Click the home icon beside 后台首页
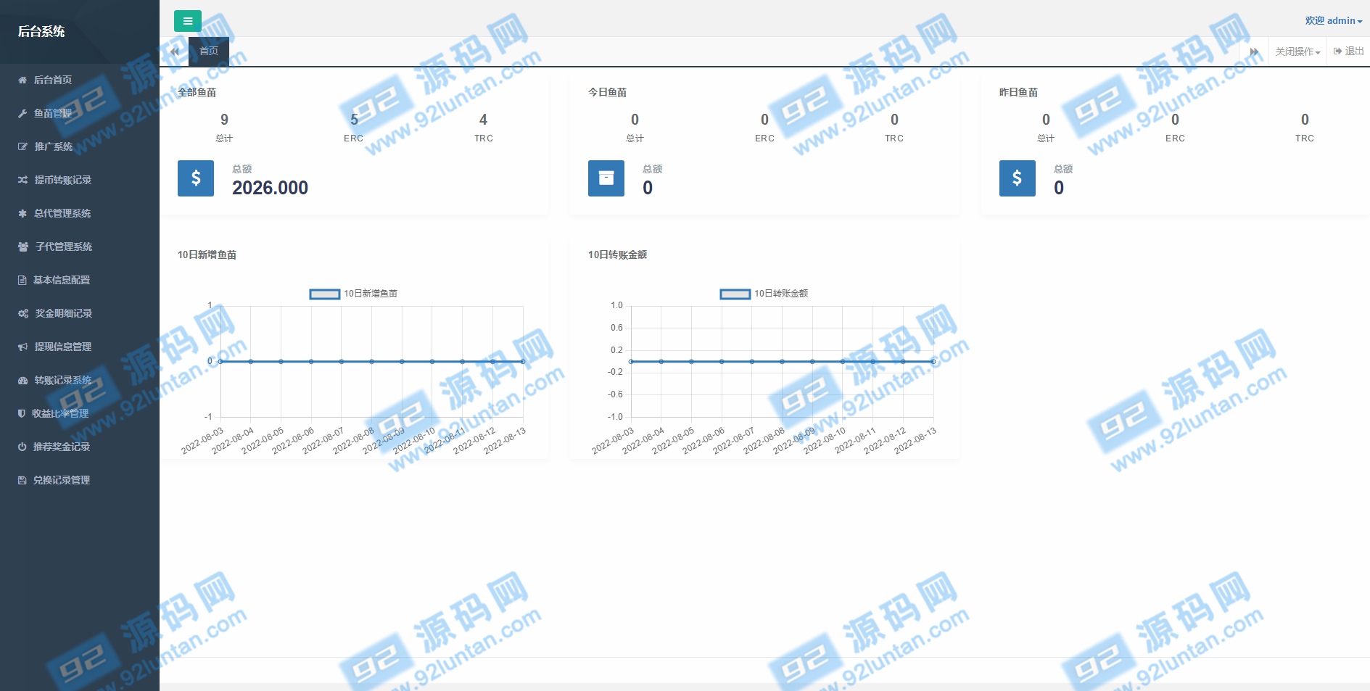This screenshot has width=1370, height=691. 22,80
